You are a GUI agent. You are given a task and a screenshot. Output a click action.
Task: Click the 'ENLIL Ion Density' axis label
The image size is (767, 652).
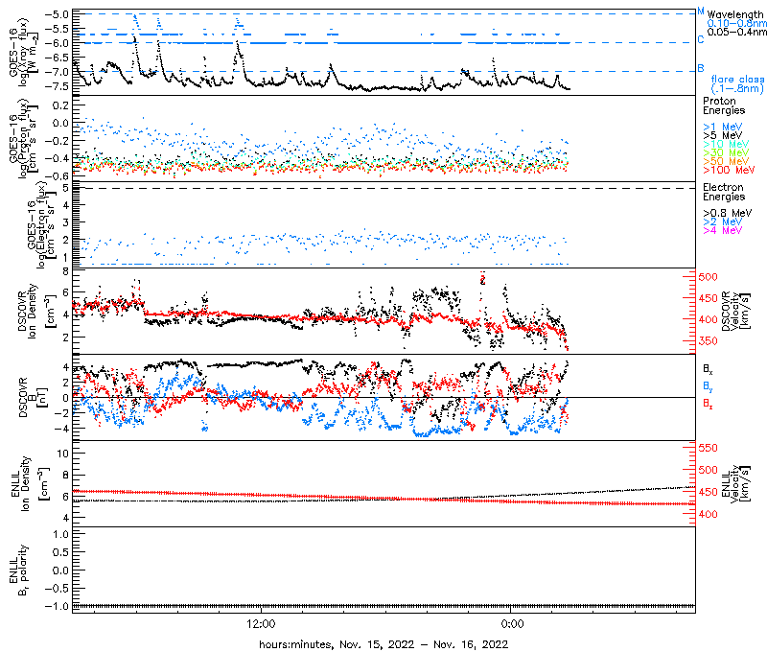[33, 484]
